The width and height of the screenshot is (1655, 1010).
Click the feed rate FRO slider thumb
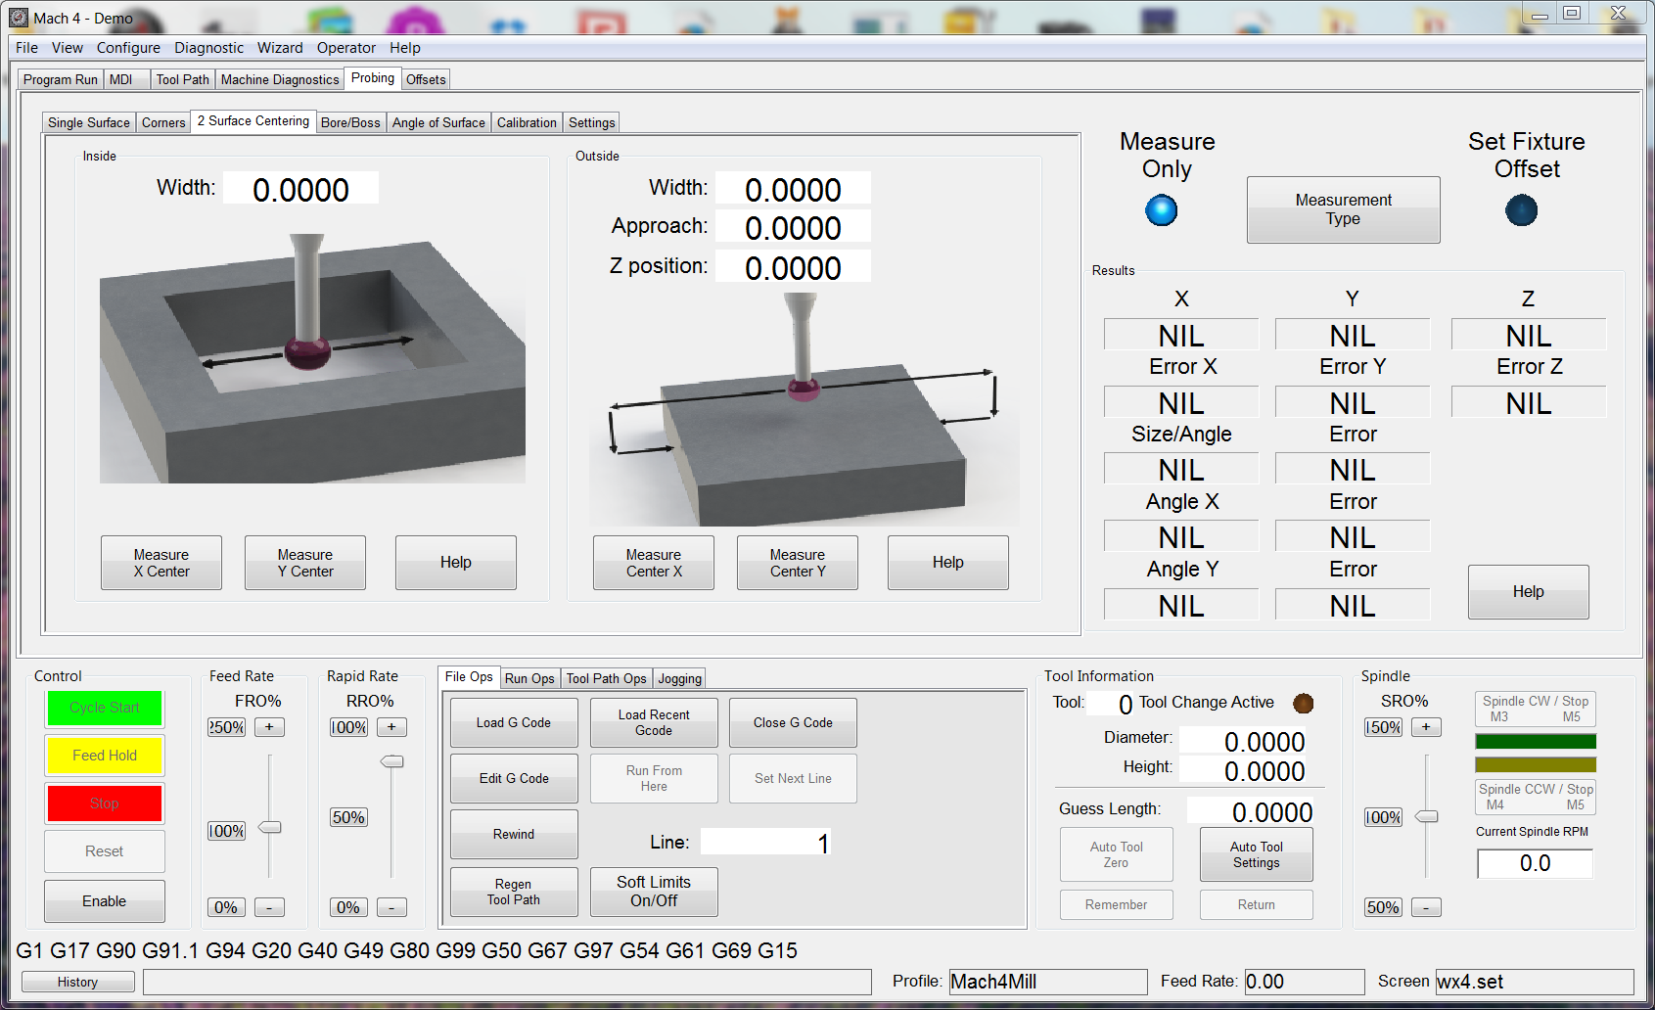tap(269, 828)
